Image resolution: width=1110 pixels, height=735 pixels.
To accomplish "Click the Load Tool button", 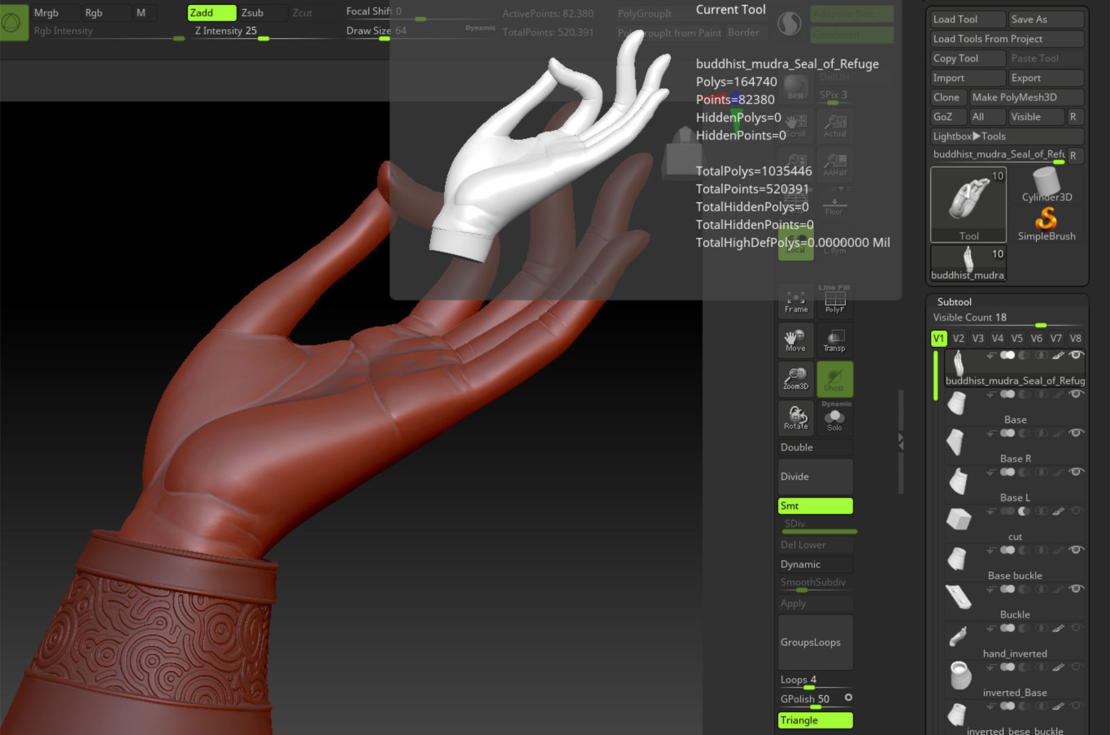I will click(968, 19).
